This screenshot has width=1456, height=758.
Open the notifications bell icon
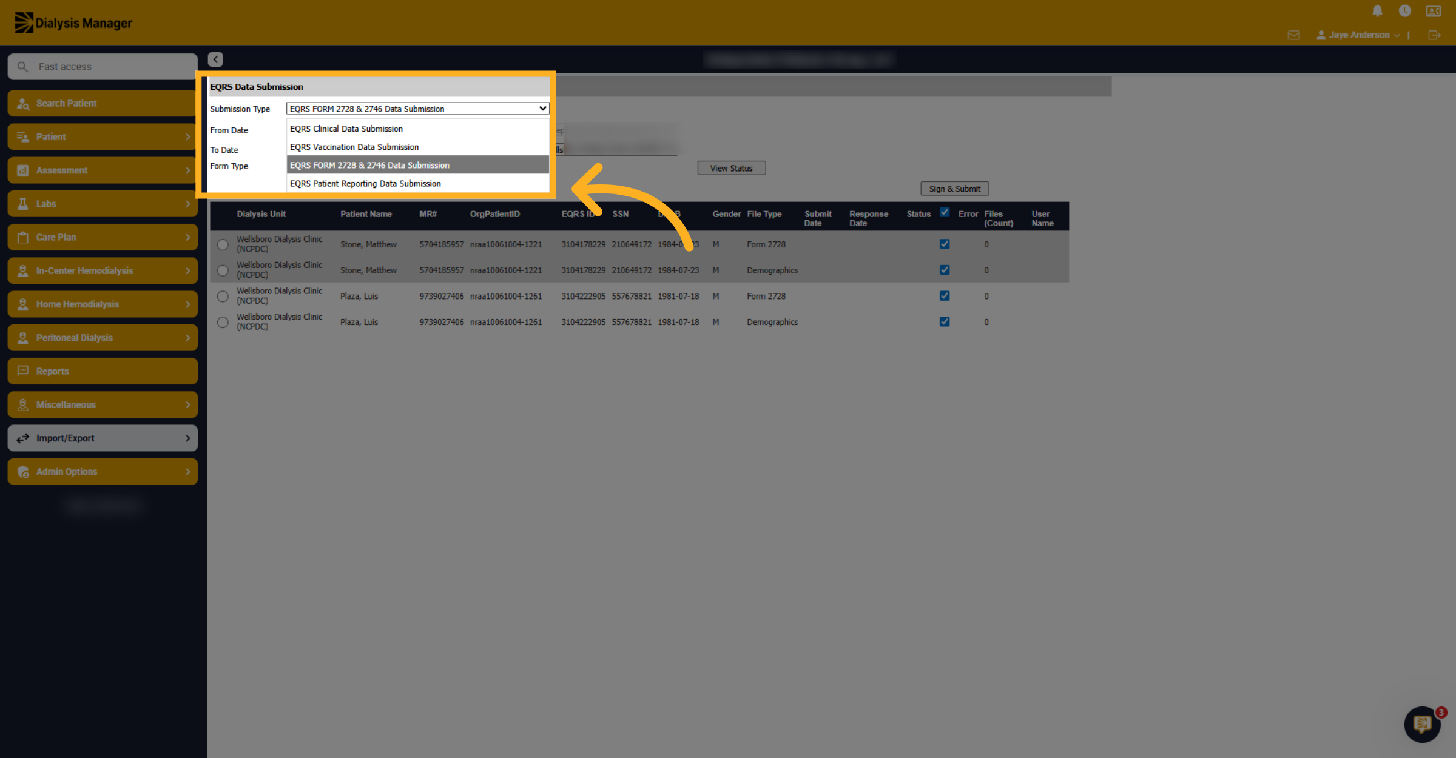coord(1377,11)
